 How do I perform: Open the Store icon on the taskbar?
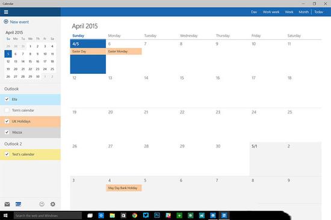[123, 215]
